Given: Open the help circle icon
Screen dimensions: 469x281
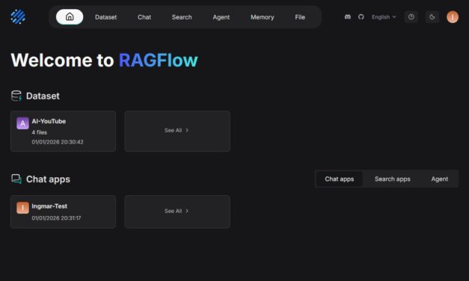Looking at the screenshot, I should point(411,17).
